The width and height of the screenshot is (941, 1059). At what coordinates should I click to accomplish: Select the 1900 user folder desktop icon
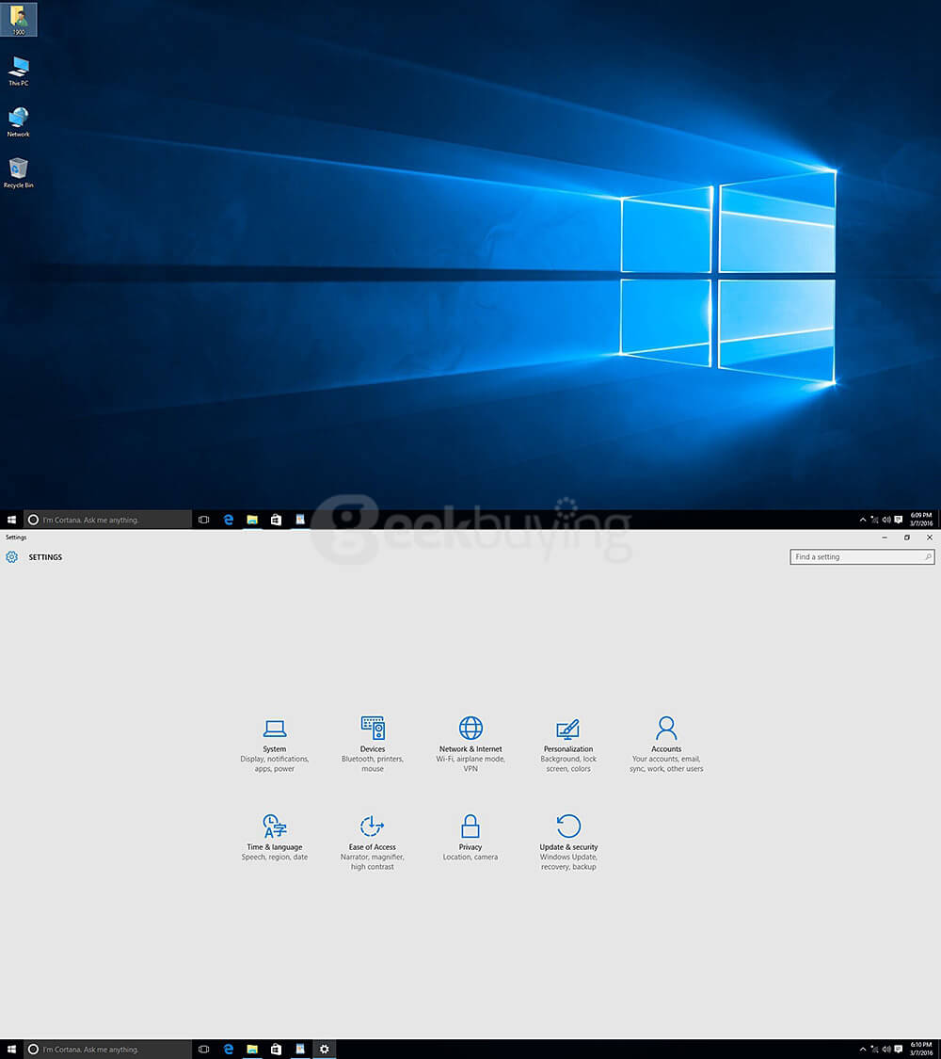[x=18, y=19]
